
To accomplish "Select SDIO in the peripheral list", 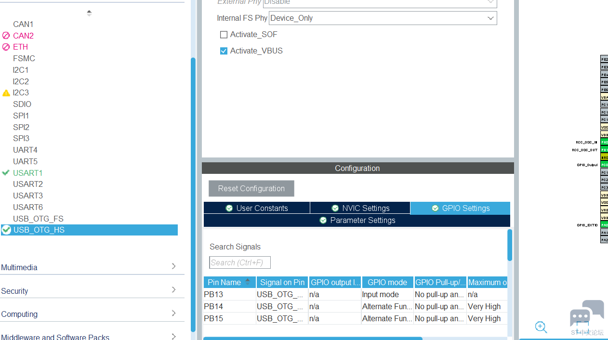I will click(22, 104).
